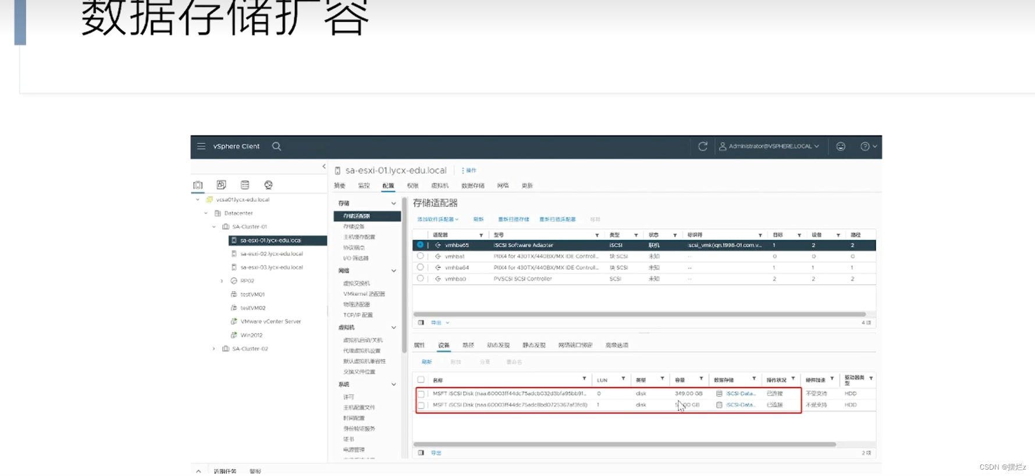
Task: Collapse the 存储 section in config menu
Action: 394,203
